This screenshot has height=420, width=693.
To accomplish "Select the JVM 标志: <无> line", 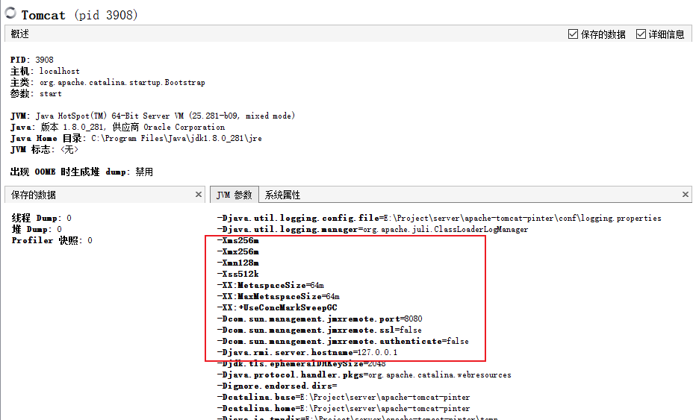I will 44,150.
